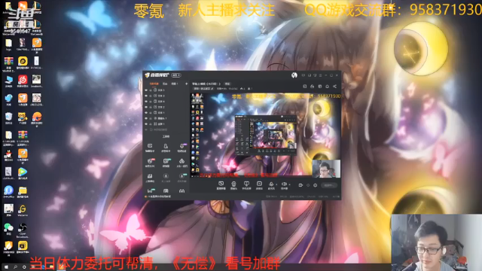Toggle lock on fullscreen capture source row
The width and height of the screenshot is (482, 271).
pyautogui.click(x=151, y=123)
